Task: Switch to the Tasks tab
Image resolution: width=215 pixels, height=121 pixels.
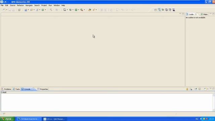Action: click(16, 89)
